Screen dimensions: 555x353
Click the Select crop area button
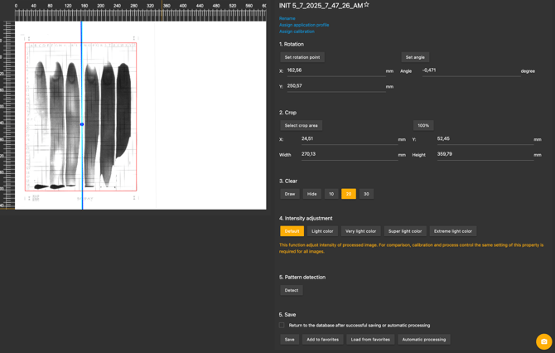click(x=301, y=125)
